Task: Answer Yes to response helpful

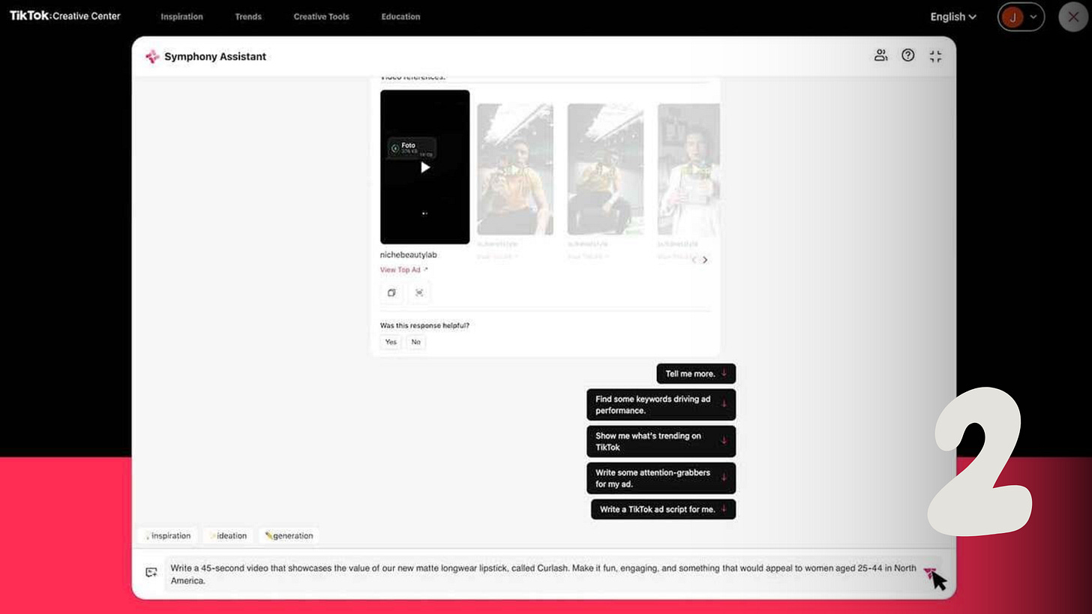Action: click(x=391, y=342)
